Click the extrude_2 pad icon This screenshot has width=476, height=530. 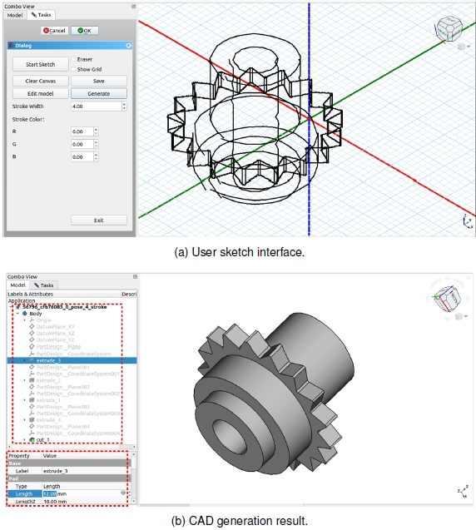(32, 380)
